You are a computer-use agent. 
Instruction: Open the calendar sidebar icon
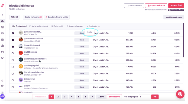pyautogui.click(x=2, y=40)
